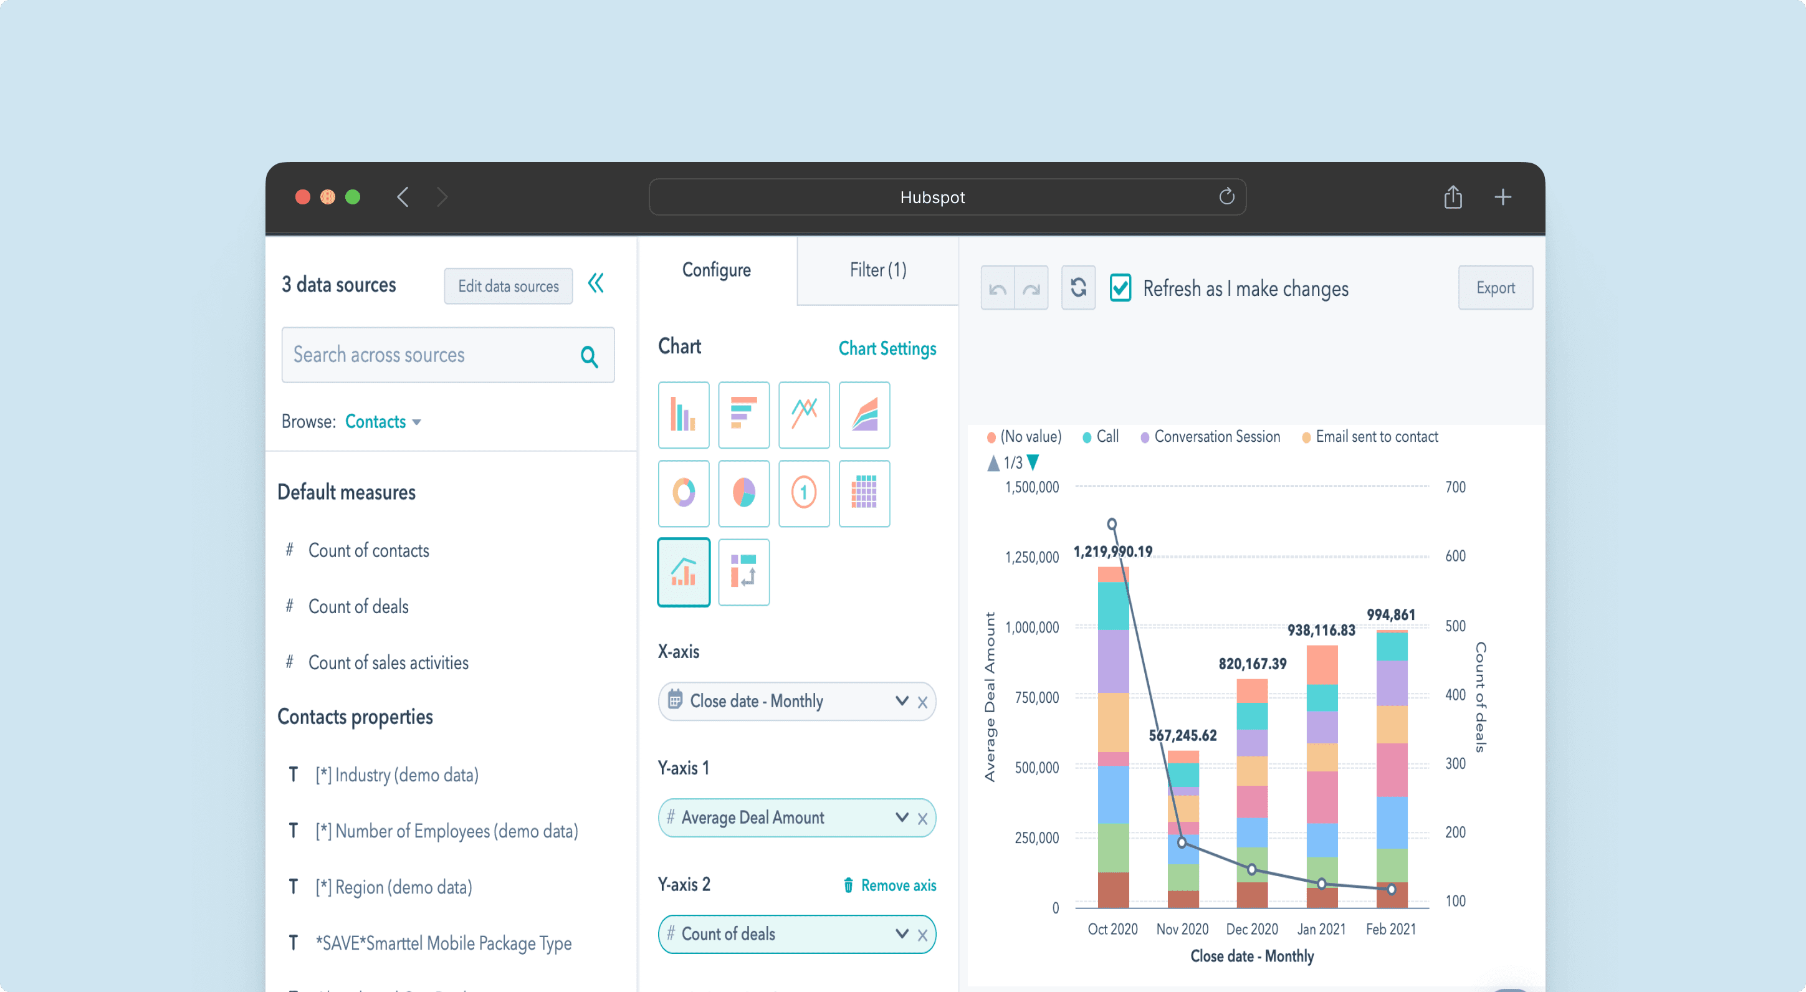This screenshot has width=1806, height=992.
Task: Select the pie chart type
Action: (x=743, y=494)
